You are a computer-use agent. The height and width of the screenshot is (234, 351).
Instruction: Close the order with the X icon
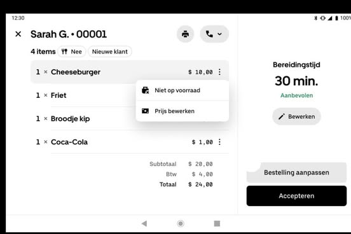pos(18,34)
